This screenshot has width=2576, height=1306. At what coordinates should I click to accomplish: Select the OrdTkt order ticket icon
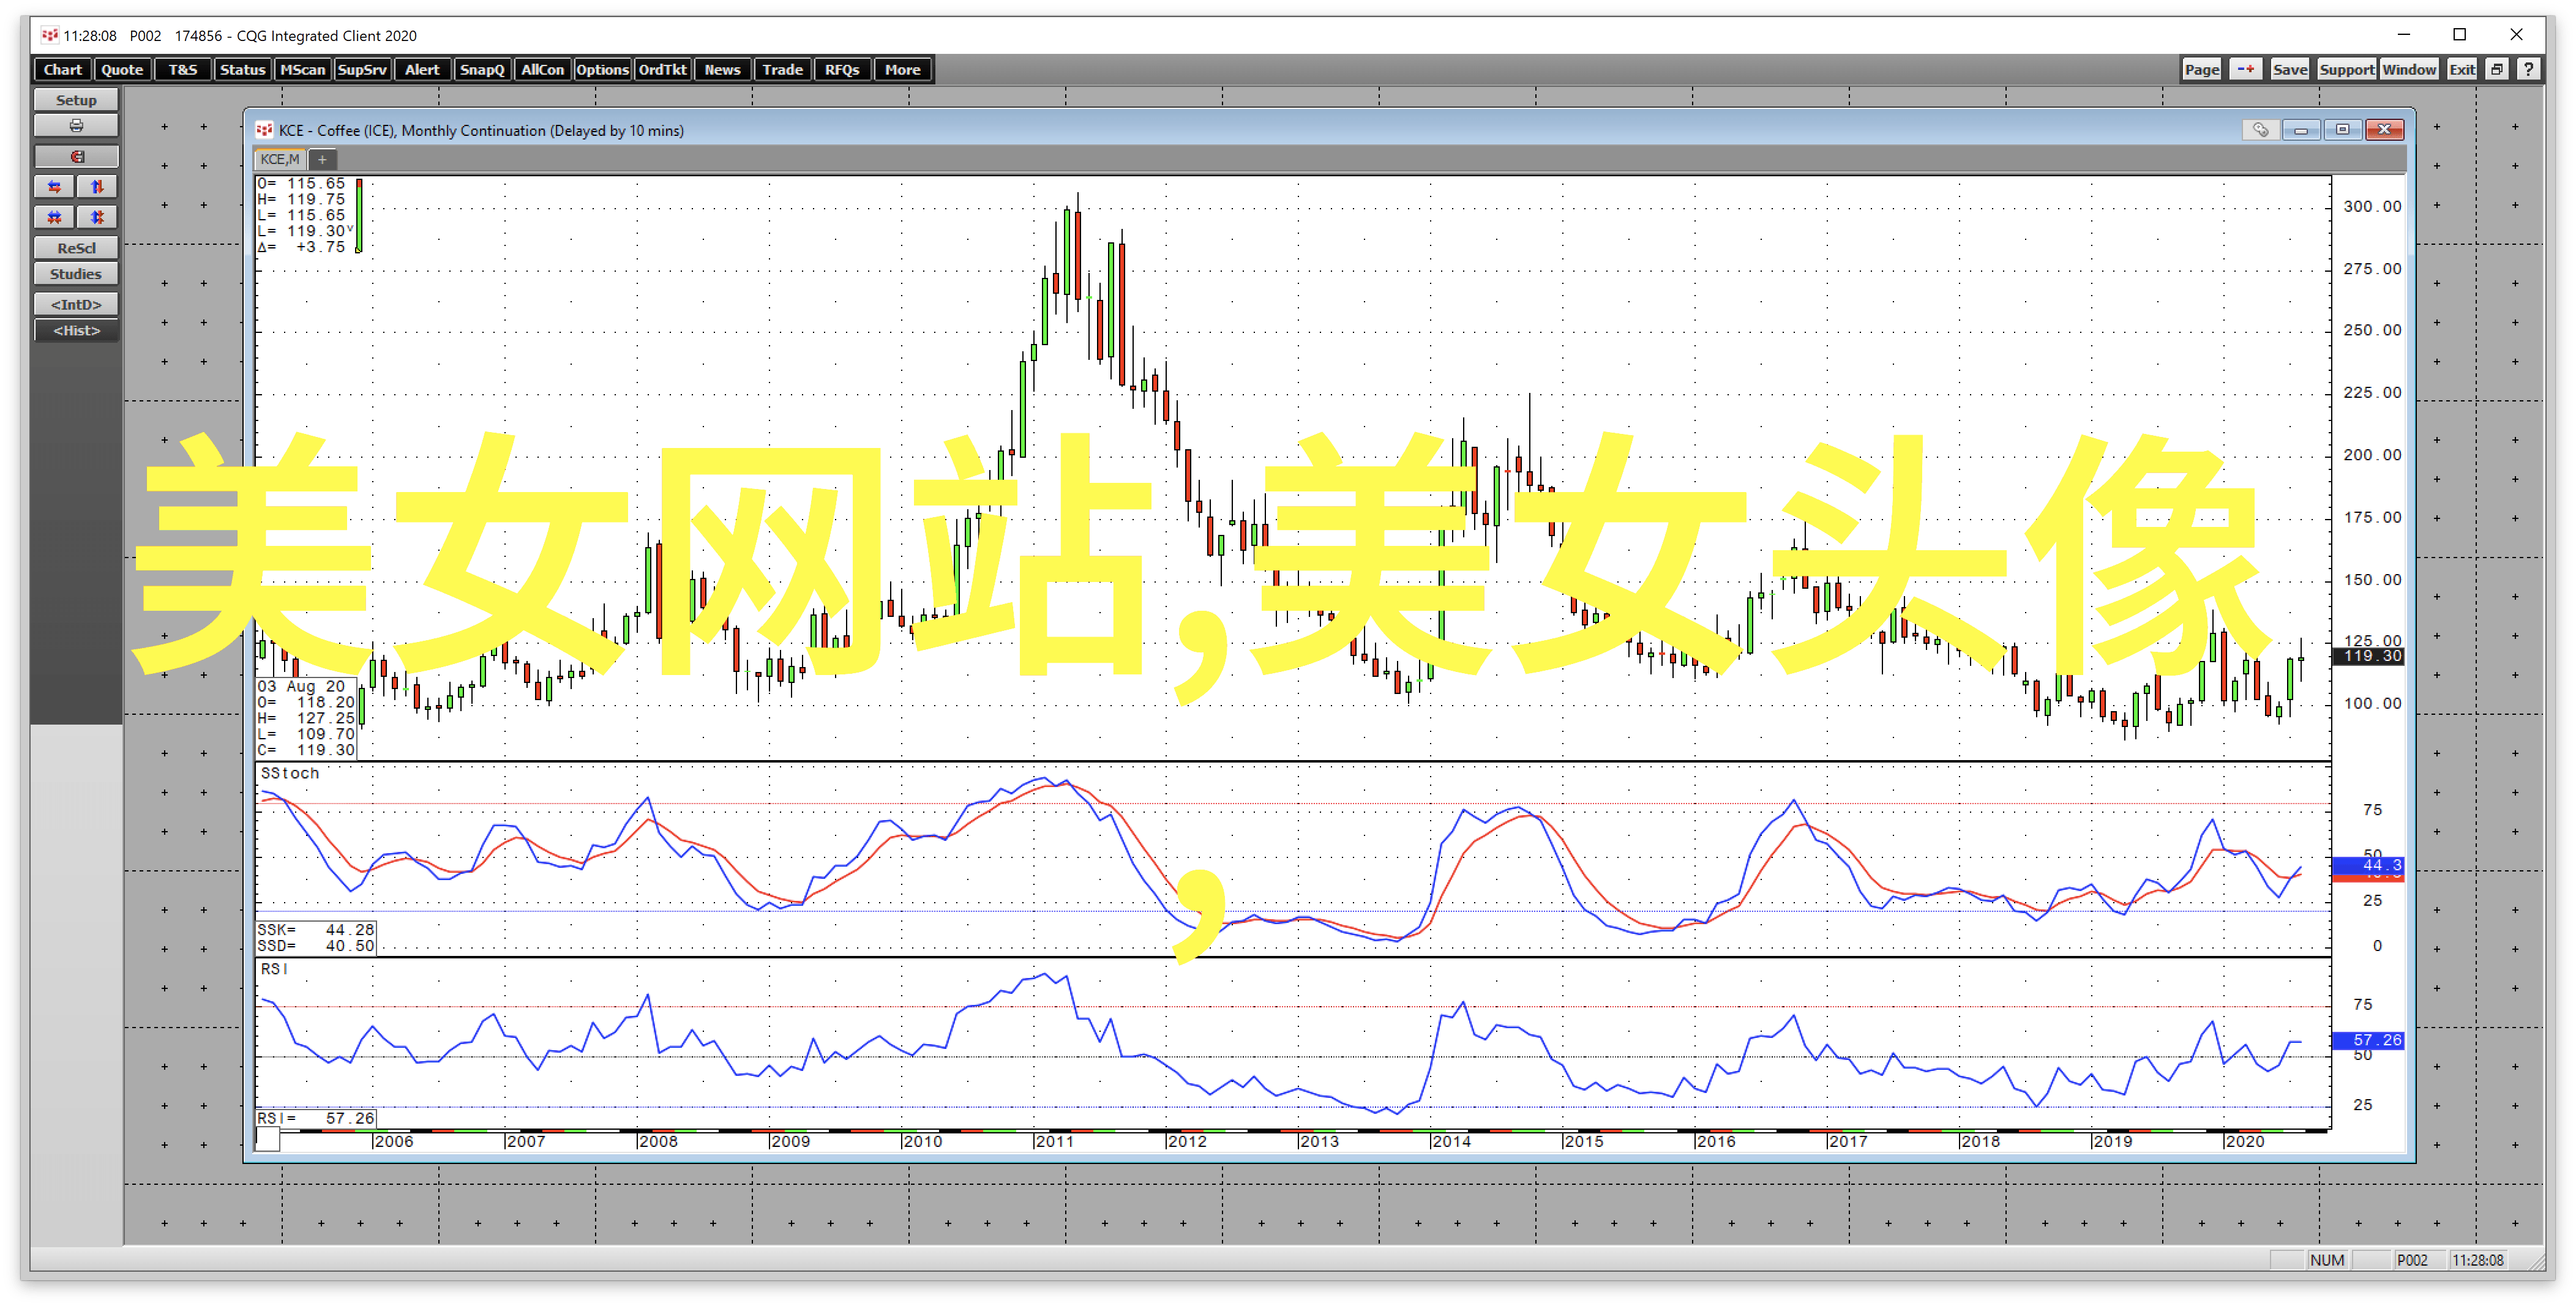[x=663, y=69]
